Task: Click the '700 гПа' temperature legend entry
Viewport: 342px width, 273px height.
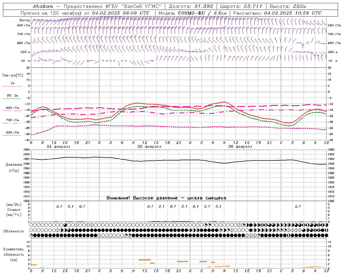Action: click(x=13, y=120)
